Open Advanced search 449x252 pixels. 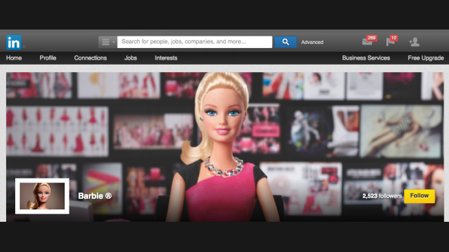point(312,43)
